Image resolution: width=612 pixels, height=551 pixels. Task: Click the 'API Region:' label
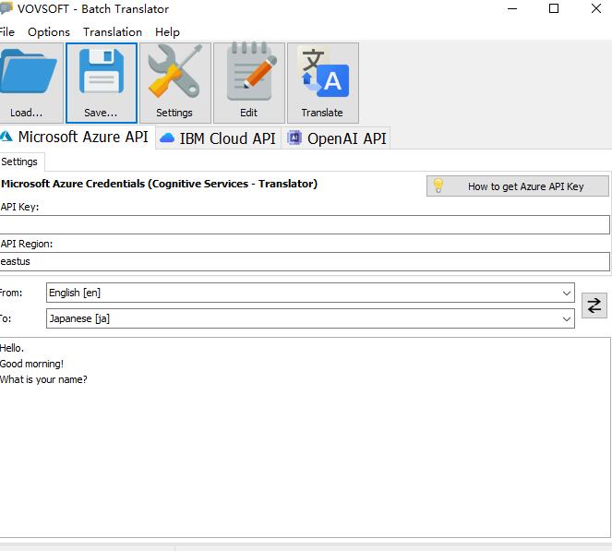[x=26, y=244]
